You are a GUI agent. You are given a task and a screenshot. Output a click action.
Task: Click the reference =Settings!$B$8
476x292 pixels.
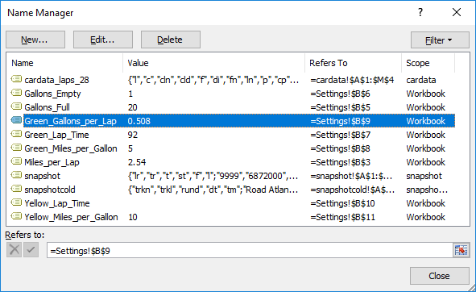click(x=340, y=148)
